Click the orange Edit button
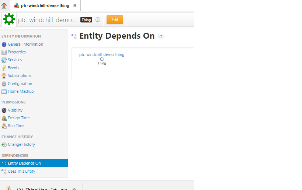Image resolution: width=302 pixels, height=190 pixels. tap(115, 20)
